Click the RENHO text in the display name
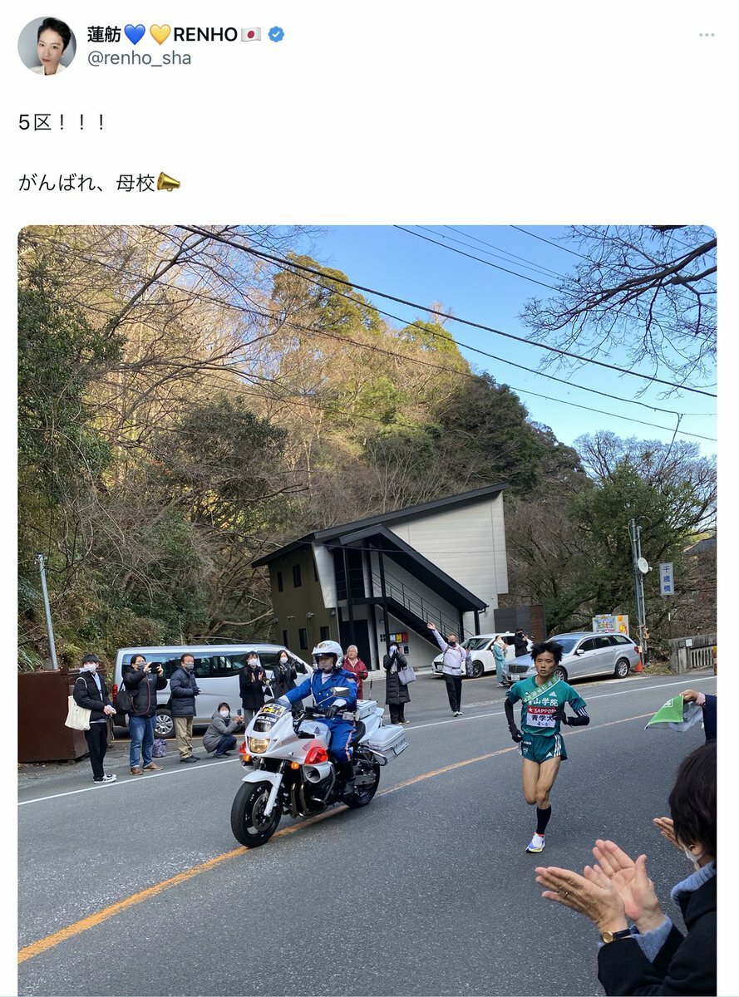The height and width of the screenshot is (997, 739). pyautogui.click(x=205, y=34)
